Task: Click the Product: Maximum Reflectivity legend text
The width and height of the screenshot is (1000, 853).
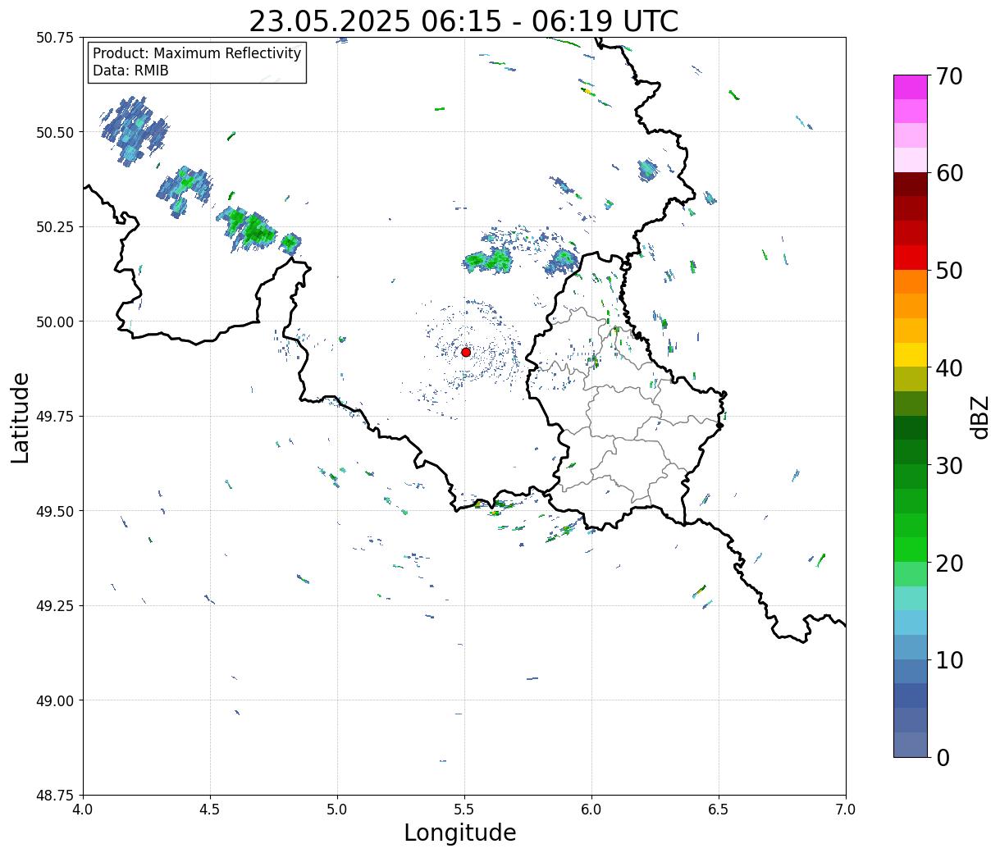Action: [197, 53]
